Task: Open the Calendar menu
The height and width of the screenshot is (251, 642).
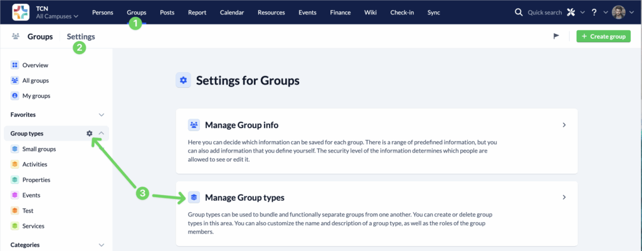Action: pyautogui.click(x=232, y=13)
